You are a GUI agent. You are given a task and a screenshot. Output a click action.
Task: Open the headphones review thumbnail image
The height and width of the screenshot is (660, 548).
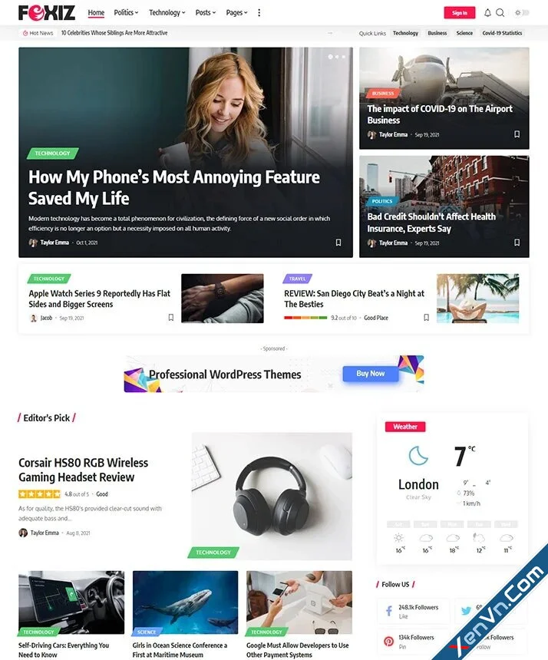point(272,496)
